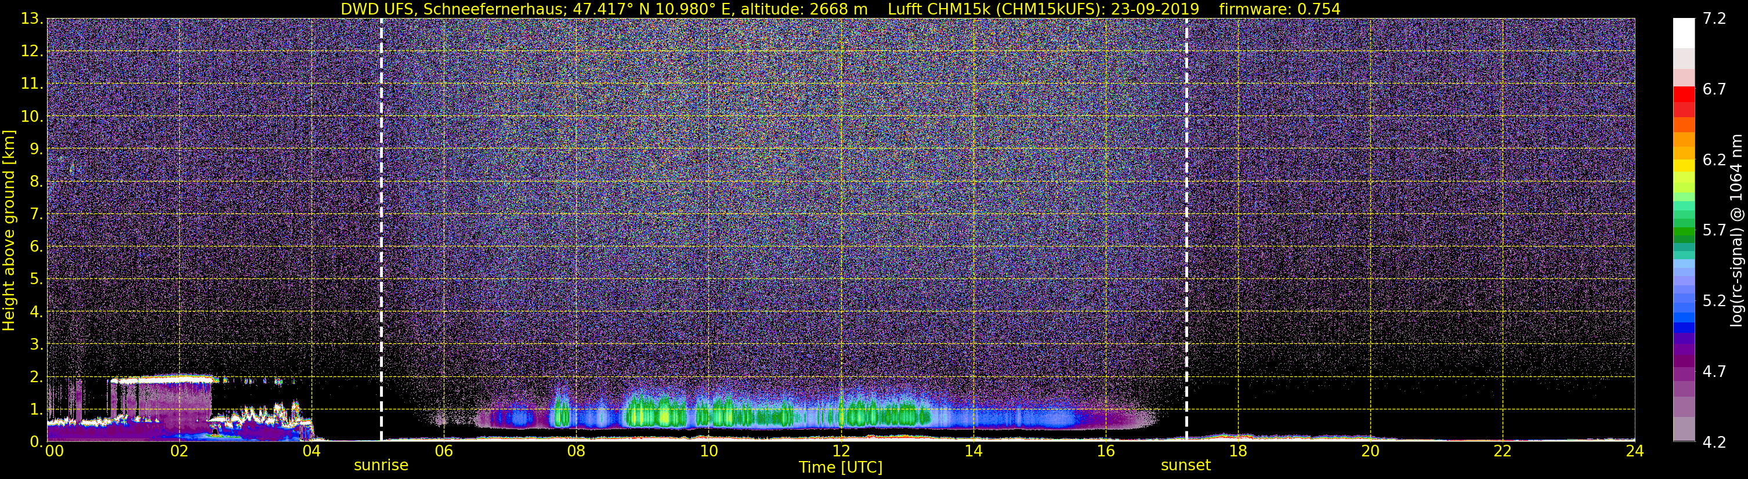Click the y-axis tick label "1."

click(37, 409)
